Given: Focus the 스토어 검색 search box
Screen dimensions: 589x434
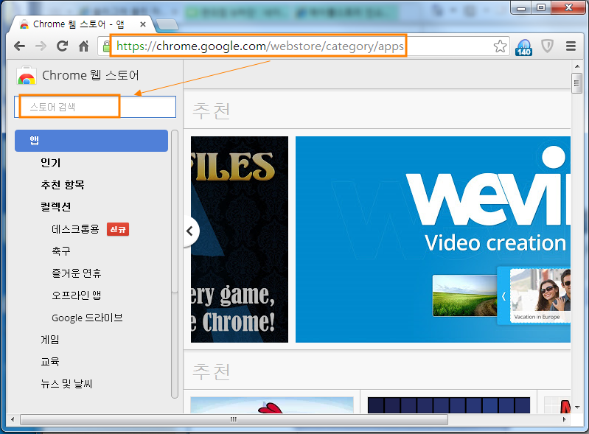Looking at the screenshot, I should [95, 107].
